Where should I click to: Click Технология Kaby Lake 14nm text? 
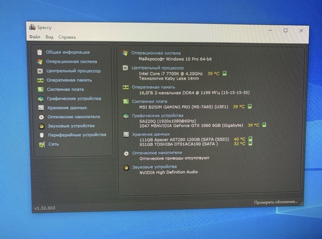click(169, 79)
